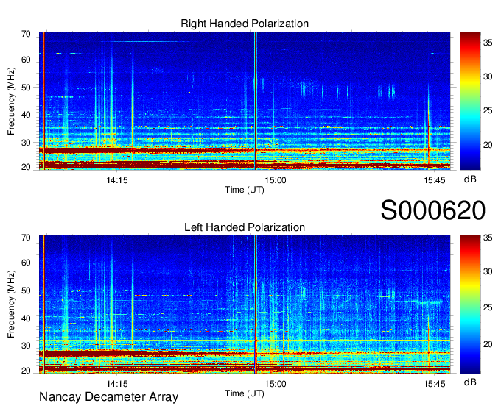Click the 14:15 tick label on lower plot
Viewport: 501px width, 406px height.
(x=117, y=384)
